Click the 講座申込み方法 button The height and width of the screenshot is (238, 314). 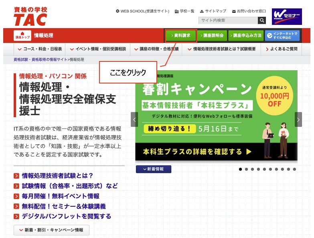(246, 35)
